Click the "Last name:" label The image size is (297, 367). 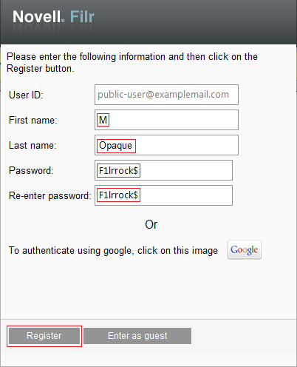point(33,145)
